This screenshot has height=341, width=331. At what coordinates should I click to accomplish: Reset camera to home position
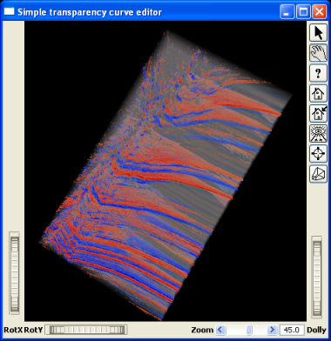[x=319, y=93]
